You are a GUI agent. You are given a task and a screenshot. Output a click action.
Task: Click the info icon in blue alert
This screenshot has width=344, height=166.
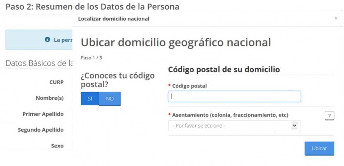tap(48, 40)
